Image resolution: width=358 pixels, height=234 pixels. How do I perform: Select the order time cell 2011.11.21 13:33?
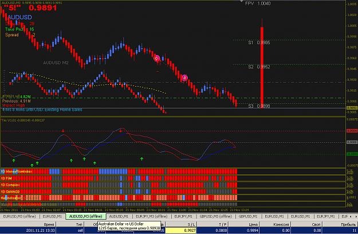28,231
